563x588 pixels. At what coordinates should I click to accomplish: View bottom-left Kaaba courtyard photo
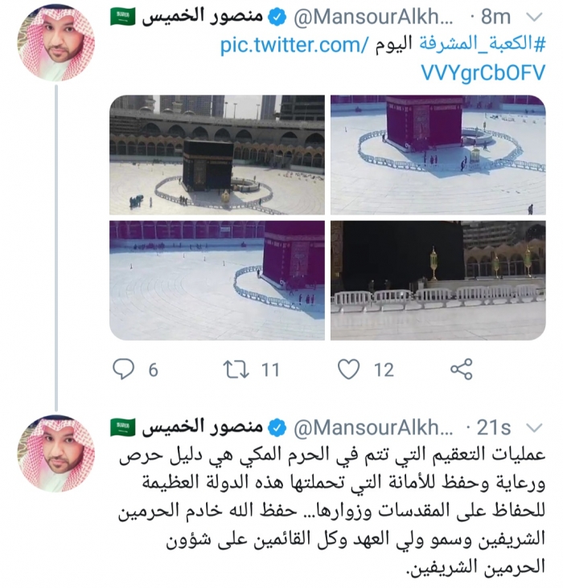point(217,280)
